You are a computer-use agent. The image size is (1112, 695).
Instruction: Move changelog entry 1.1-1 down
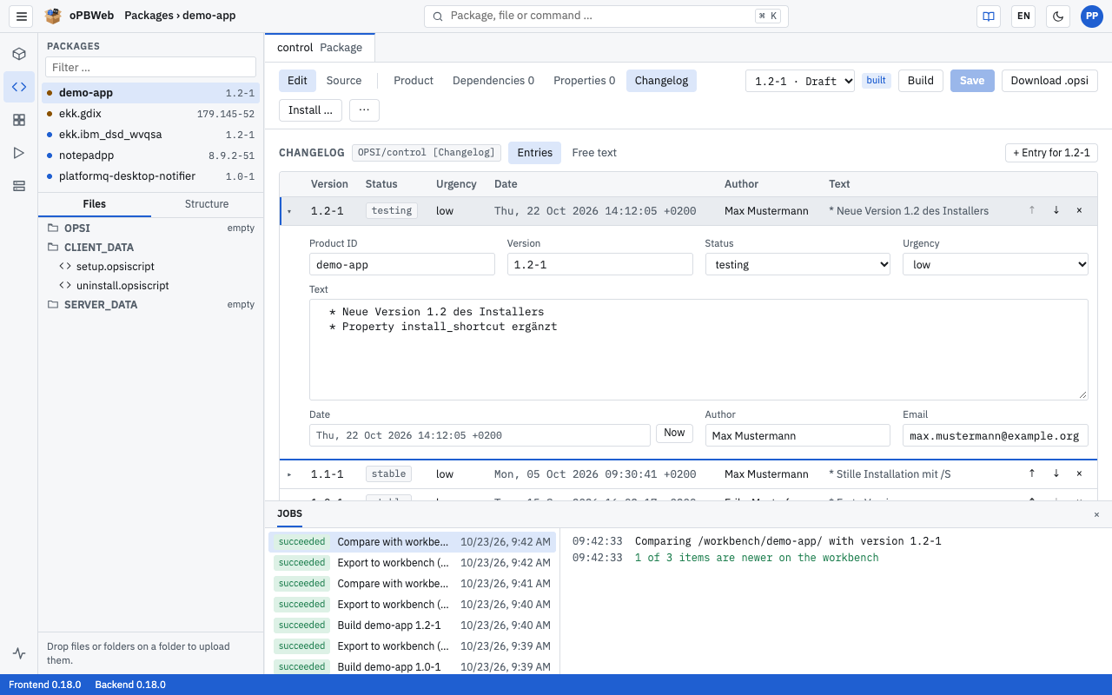pos(1056,473)
